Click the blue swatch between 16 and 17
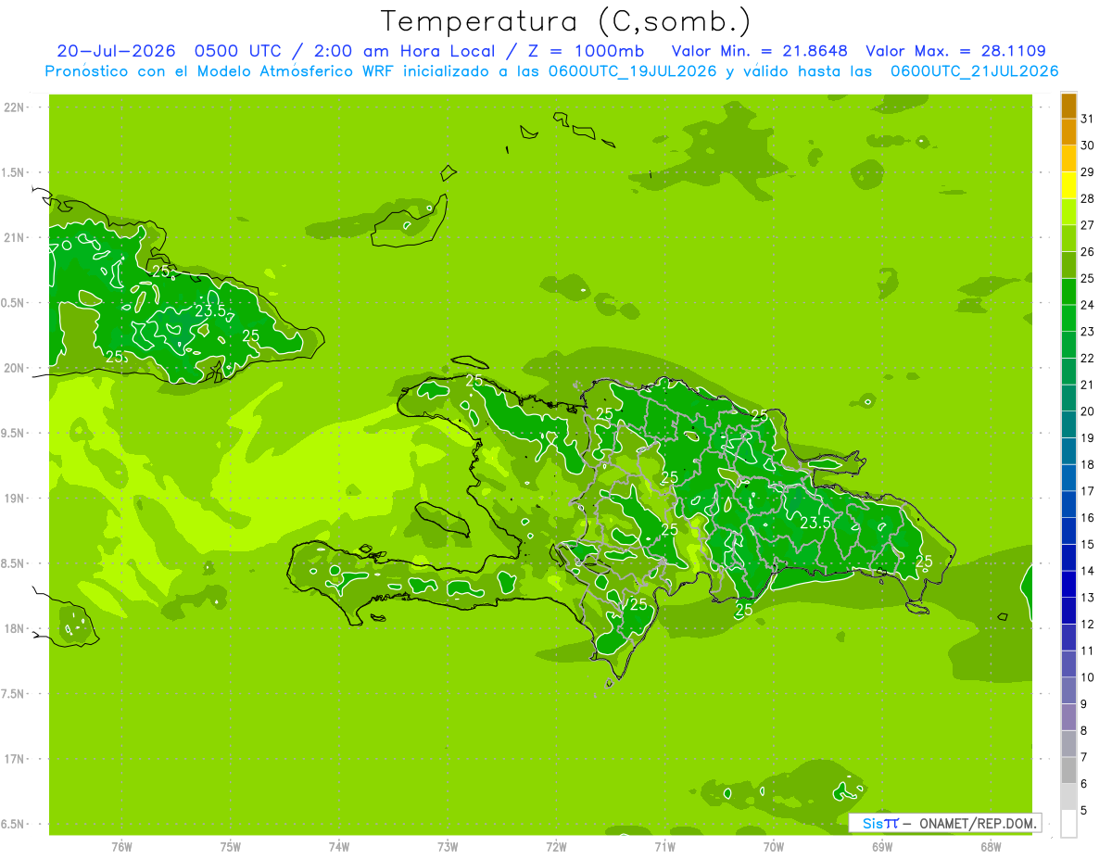1112x859 pixels. (x=1068, y=504)
